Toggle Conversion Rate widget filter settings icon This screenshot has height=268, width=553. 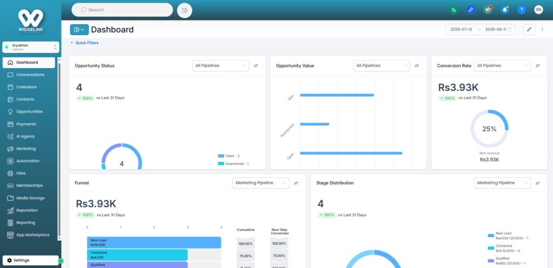point(538,66)
